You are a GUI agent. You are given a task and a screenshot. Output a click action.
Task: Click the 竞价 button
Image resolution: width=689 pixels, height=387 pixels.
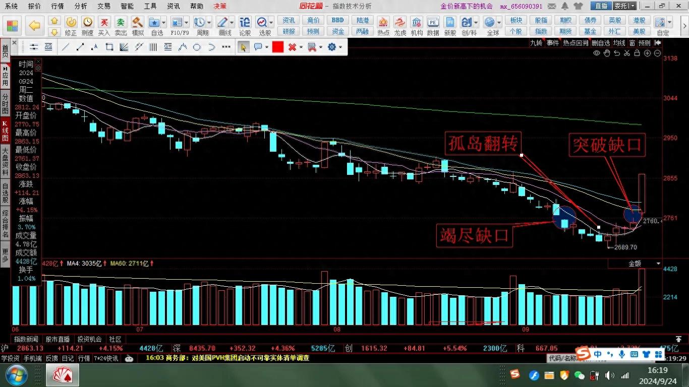point(313,20)
